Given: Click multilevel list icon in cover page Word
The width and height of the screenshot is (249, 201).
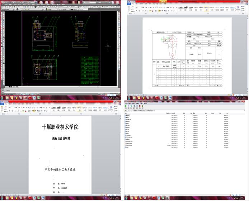Looking at the screenshot, I should (37, 107).
